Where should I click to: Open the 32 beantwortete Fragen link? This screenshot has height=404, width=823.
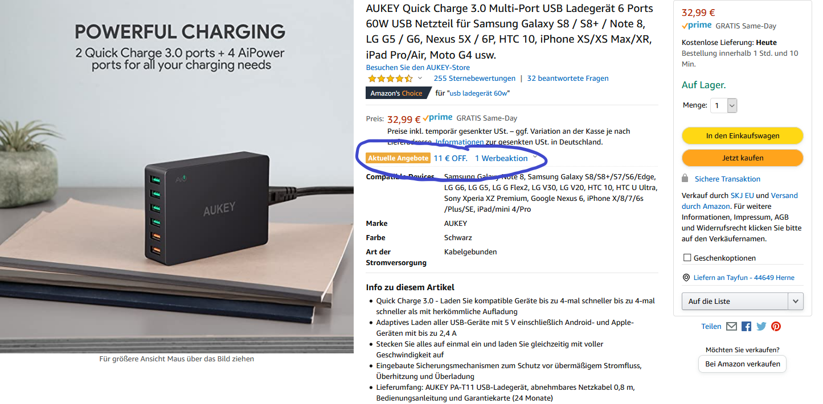click(568, 79)
